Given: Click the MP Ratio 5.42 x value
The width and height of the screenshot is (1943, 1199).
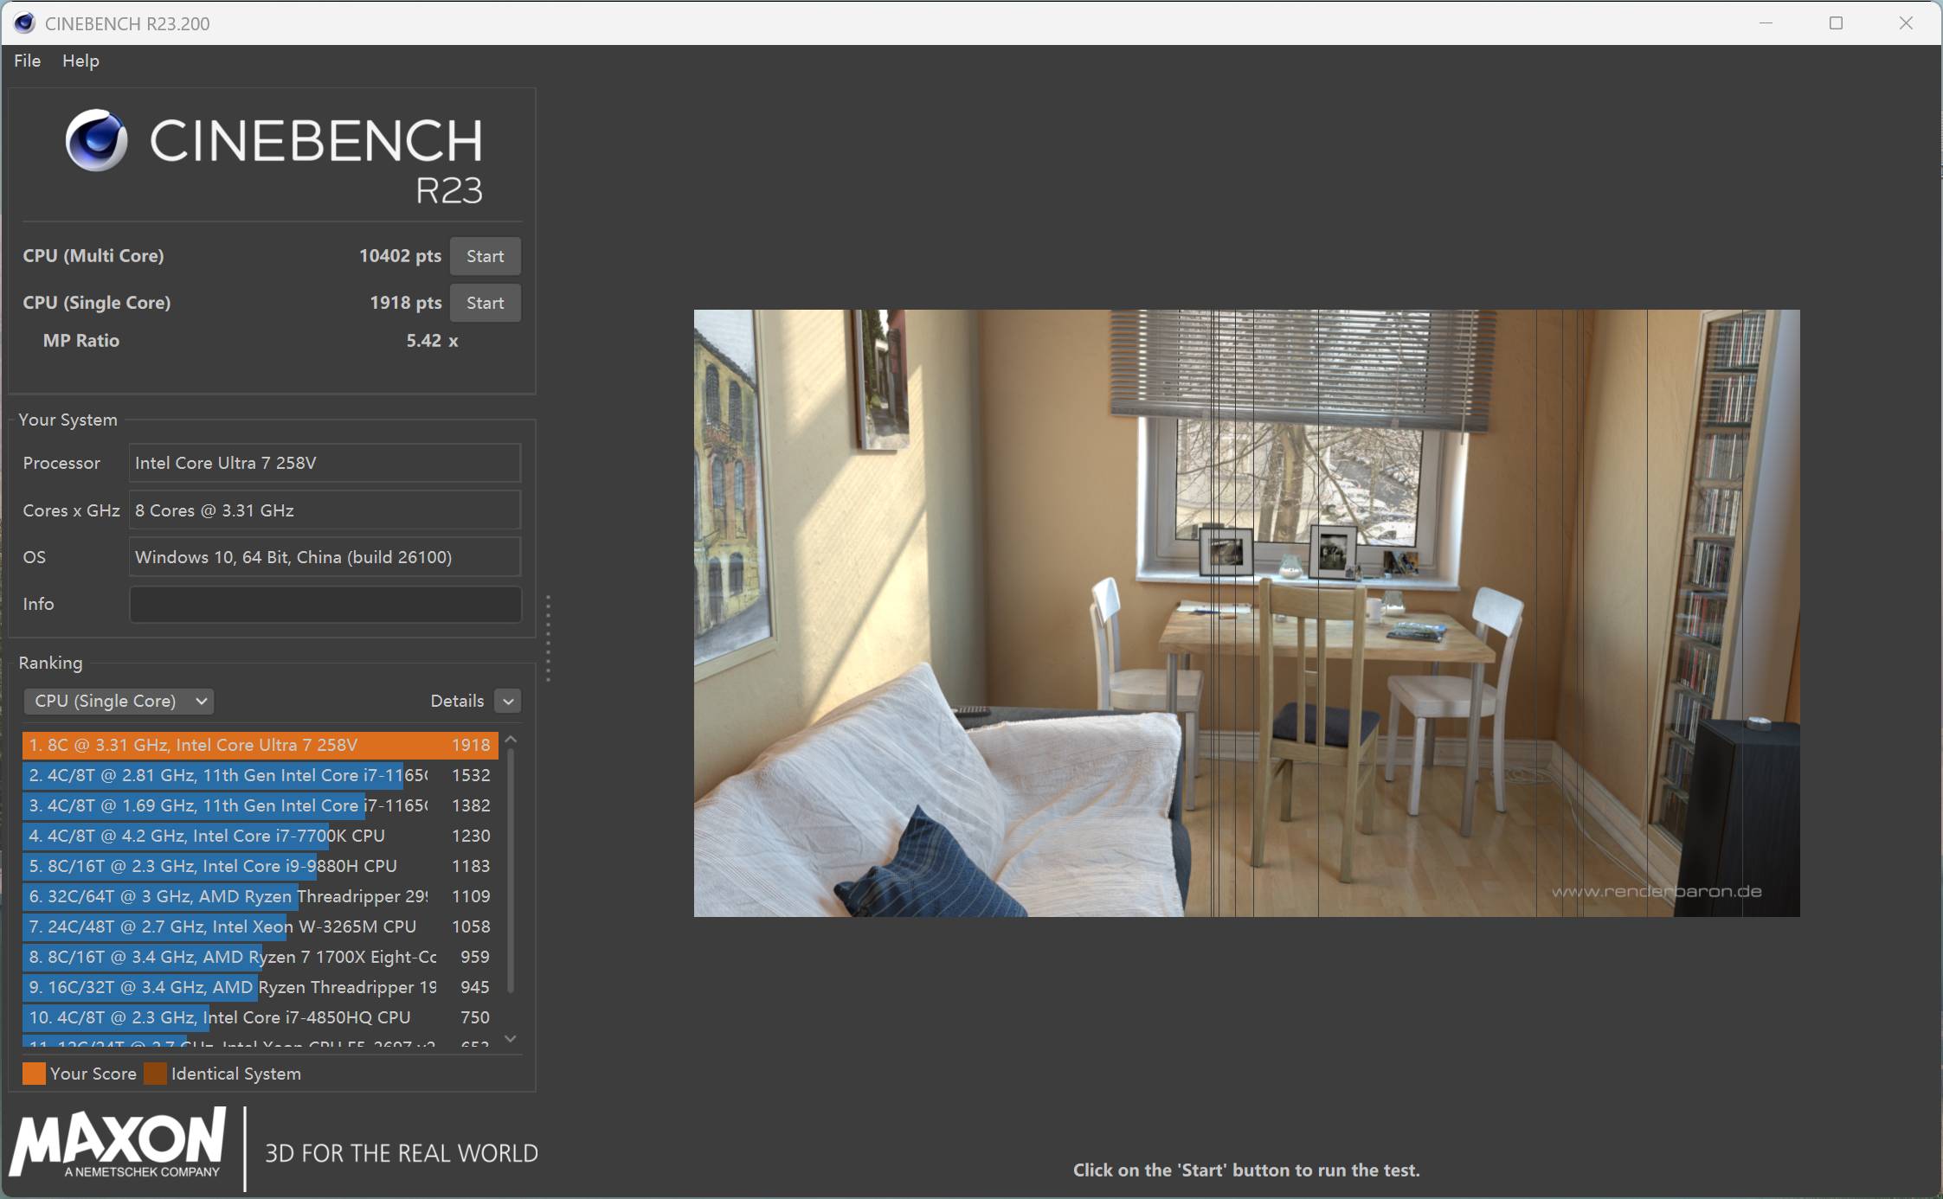Looking at the screenshot, I should pyautogui.click(x=432, y=341).
